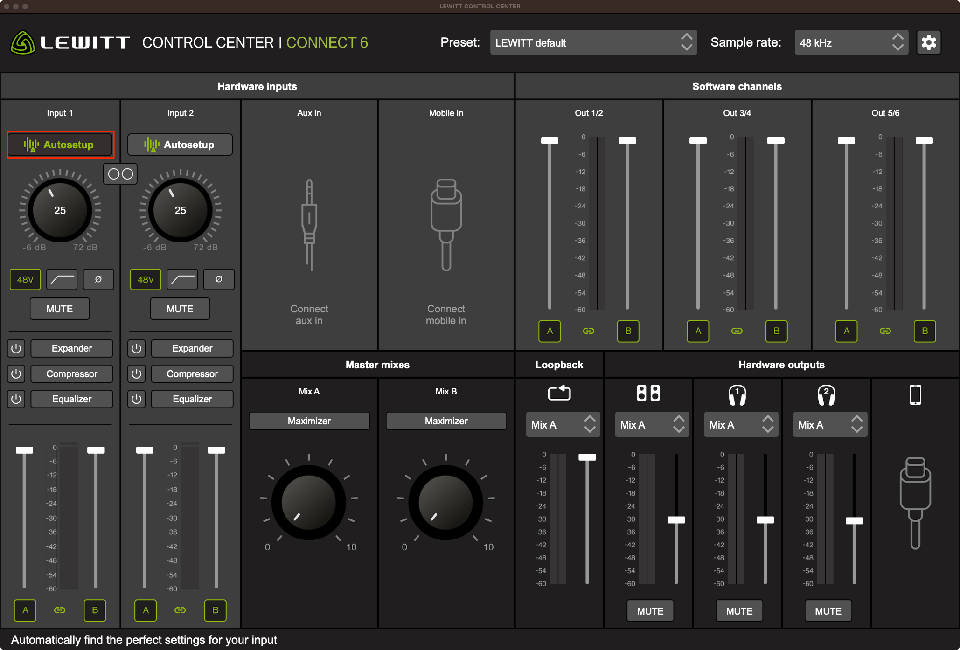The height and width of the screenshot is (650, 960).
Task: Click the Input 2 A/B link icon
Action: click(180, 610)
